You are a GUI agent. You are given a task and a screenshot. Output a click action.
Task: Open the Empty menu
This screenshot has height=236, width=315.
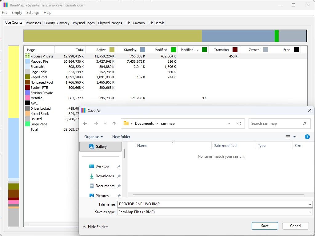17,12
